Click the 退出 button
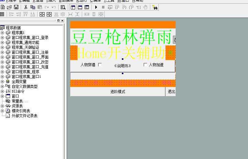This screenshot has width=248, height=159. tap(171, 92)
